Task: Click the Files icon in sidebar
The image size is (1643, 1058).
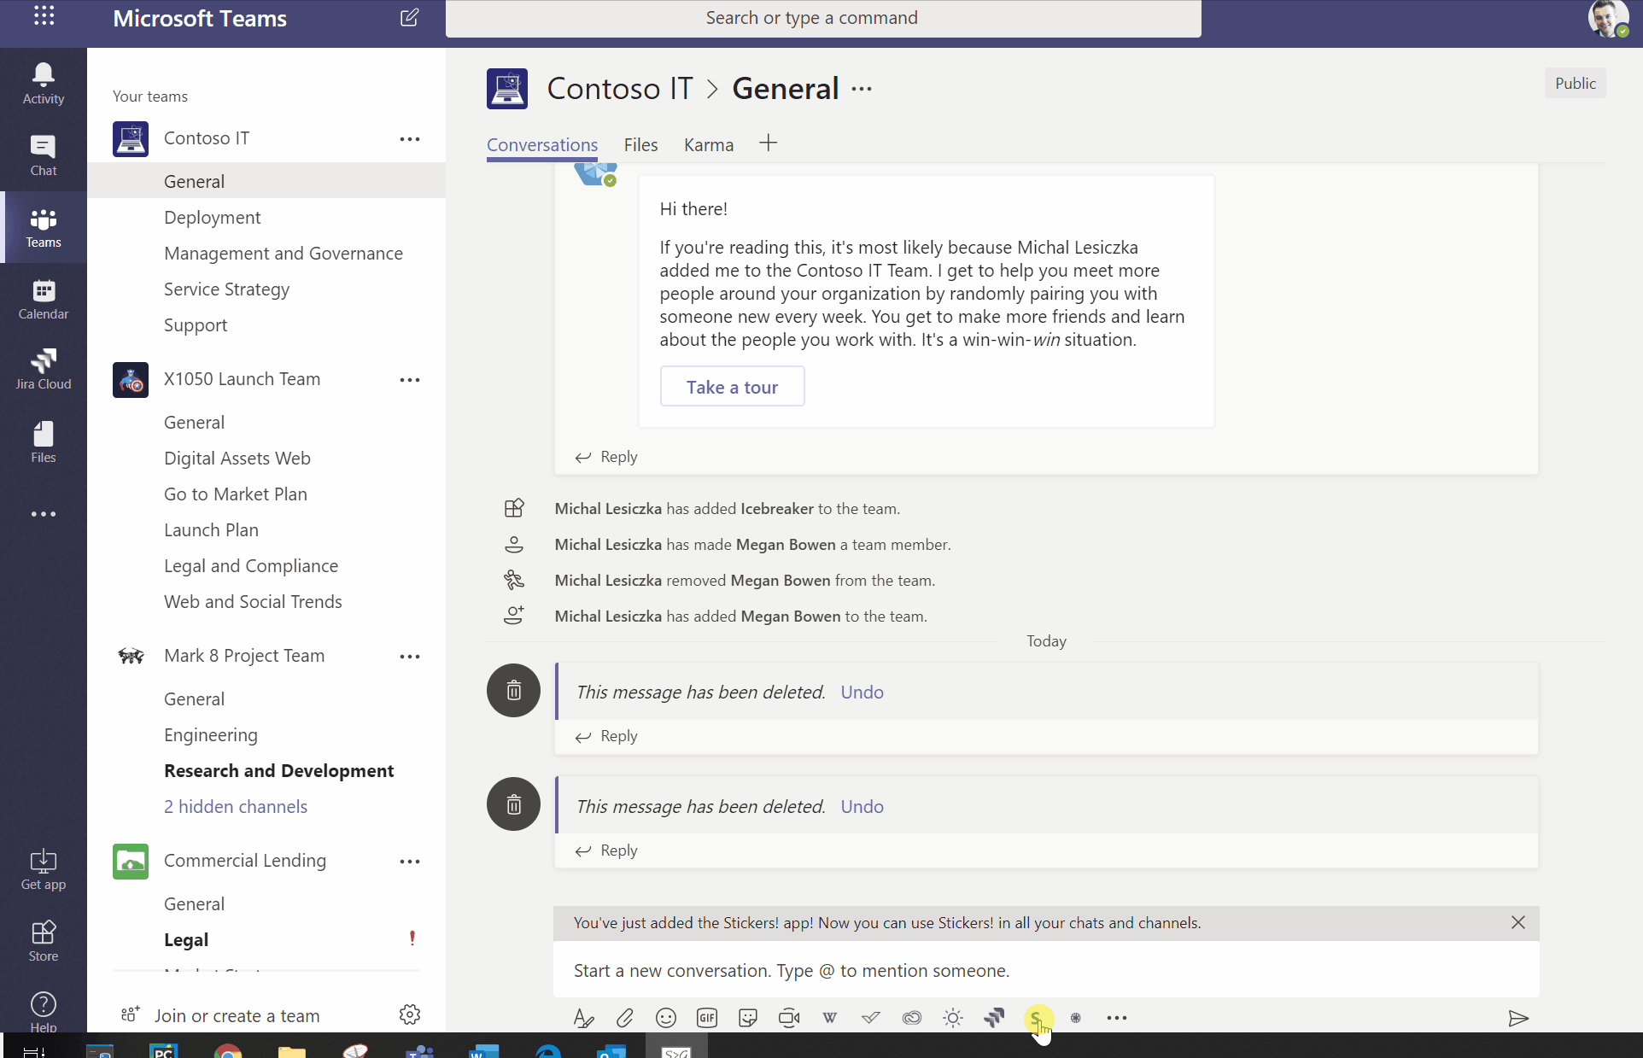Action: point(42,443)
